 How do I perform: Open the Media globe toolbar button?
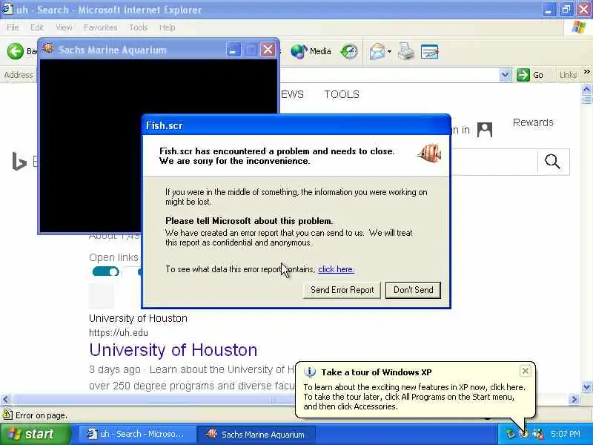311,51
